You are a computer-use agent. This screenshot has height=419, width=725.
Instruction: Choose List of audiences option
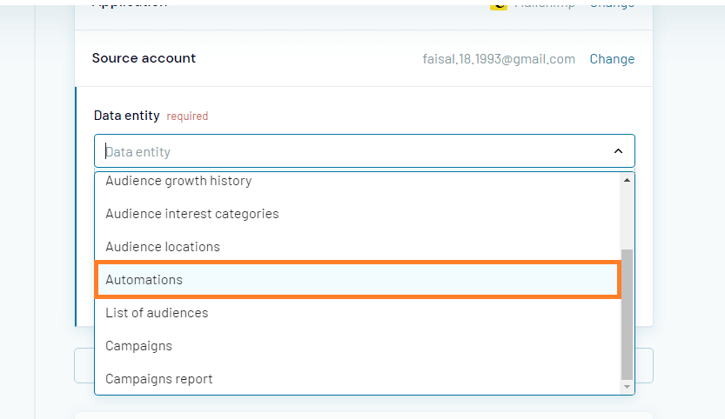157,313
